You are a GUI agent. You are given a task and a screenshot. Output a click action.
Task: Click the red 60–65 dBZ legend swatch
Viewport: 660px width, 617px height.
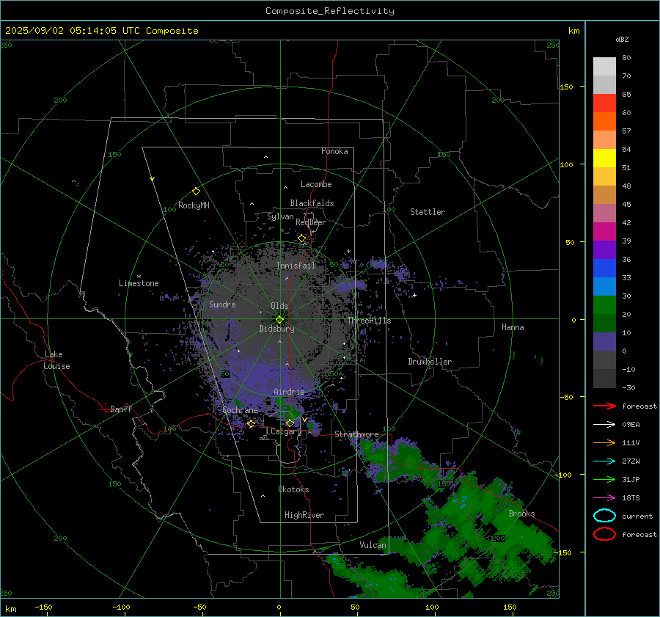(x=604, y=103)
